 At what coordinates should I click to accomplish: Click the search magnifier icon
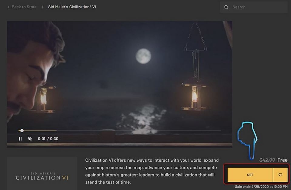(226, 7)
